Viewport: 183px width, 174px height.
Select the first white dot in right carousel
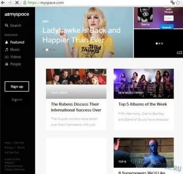point(157,43)
